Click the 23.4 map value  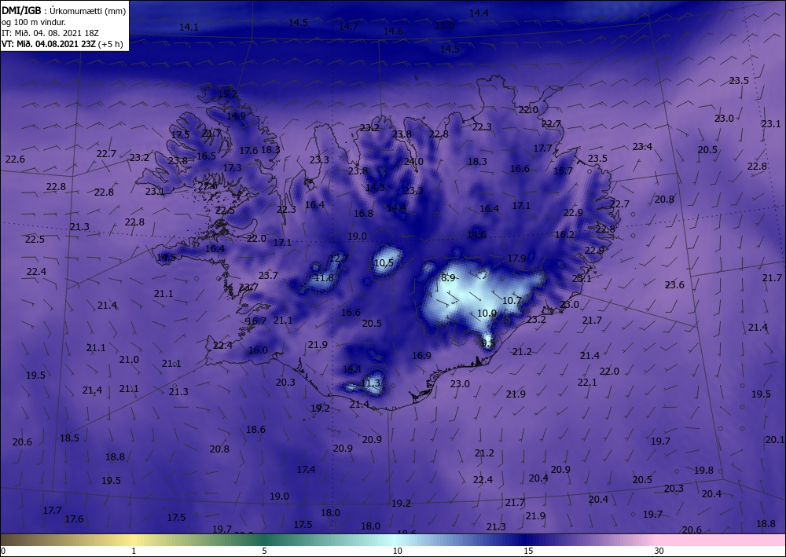[642, 146]
